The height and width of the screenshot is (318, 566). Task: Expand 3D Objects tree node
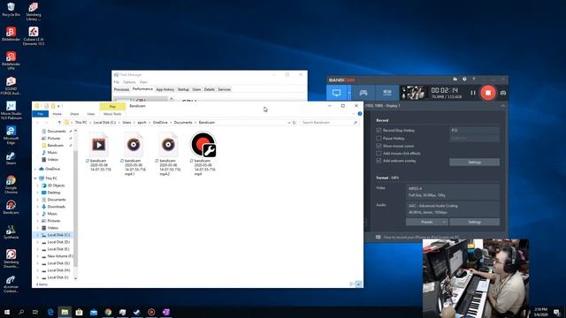coord(38,185)
